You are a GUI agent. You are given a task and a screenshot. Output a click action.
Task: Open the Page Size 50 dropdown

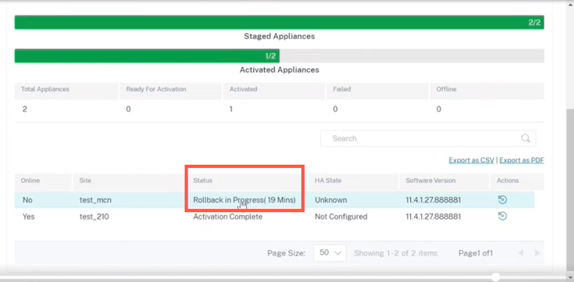(x=329, y=253)
